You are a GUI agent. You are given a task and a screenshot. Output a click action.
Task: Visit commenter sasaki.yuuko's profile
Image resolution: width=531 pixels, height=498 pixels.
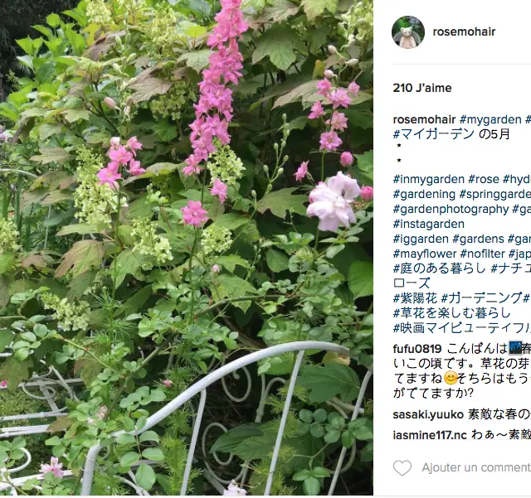coord(428,414)
